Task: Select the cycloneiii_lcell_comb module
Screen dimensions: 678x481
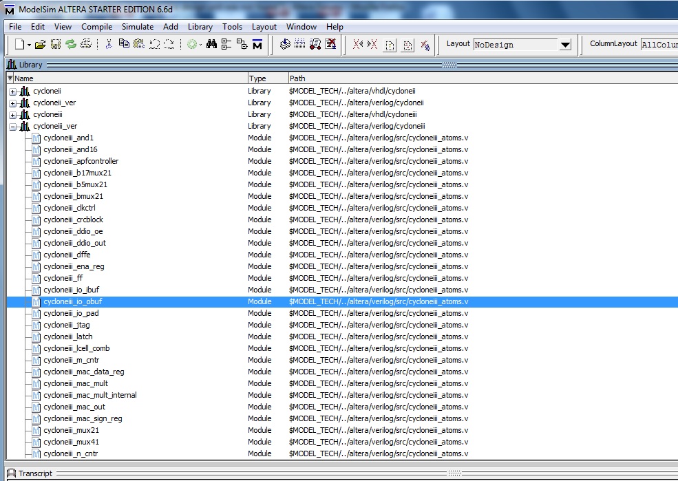Action: click(76, 348)
